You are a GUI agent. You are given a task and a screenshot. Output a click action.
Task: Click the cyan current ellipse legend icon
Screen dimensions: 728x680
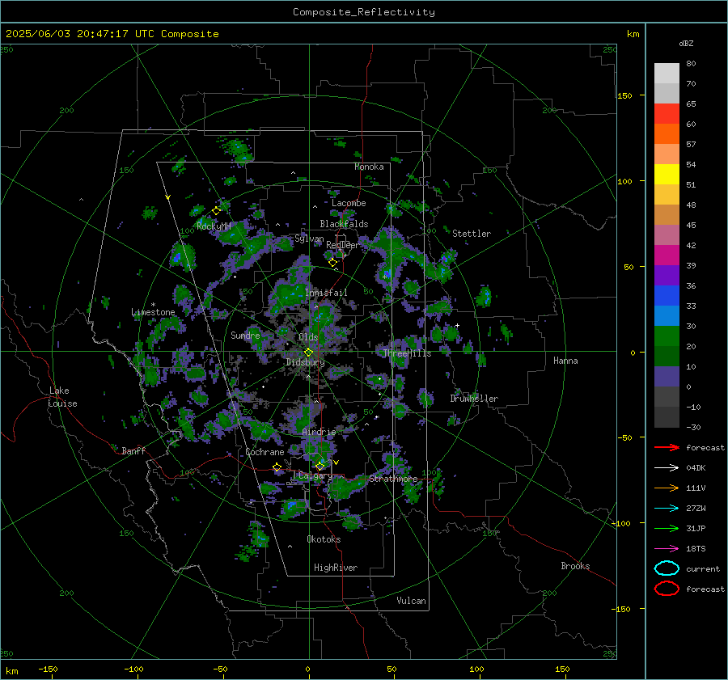667,568
